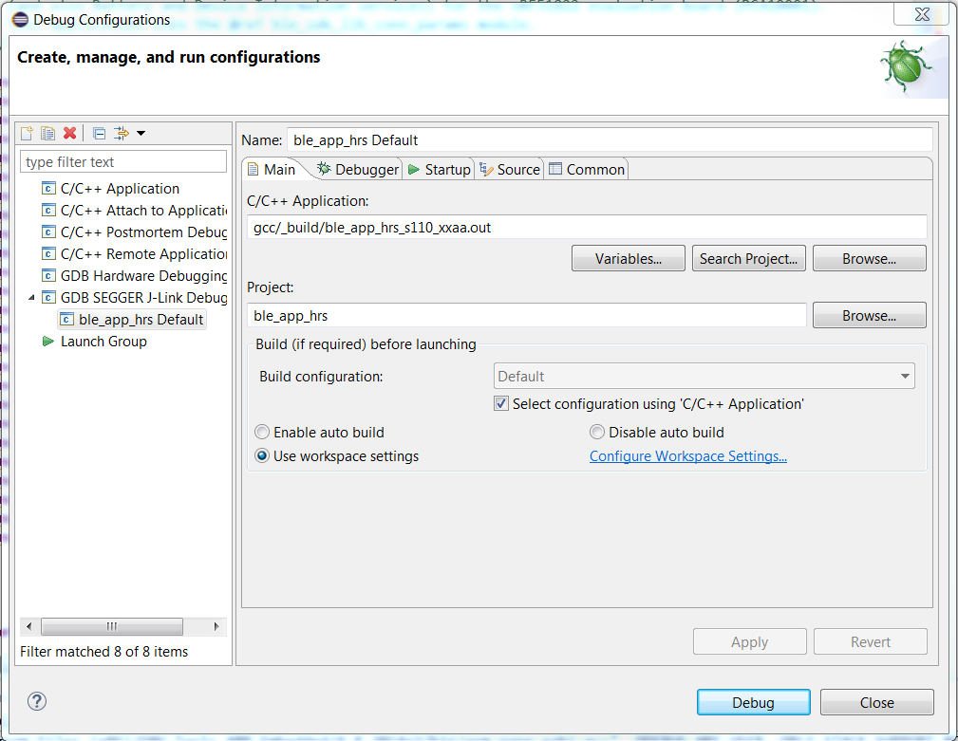Click the Name input field

click(610, 139)
